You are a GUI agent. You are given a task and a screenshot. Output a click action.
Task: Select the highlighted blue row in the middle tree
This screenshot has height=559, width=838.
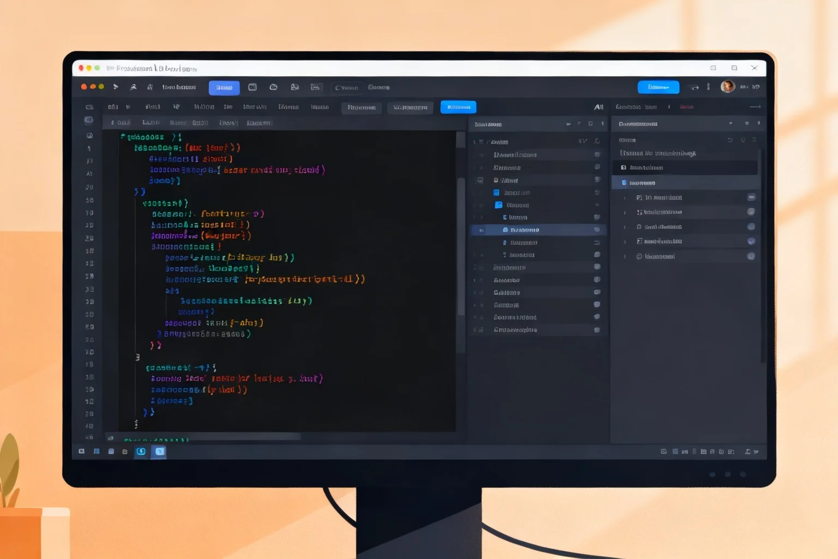click(538, 230)
